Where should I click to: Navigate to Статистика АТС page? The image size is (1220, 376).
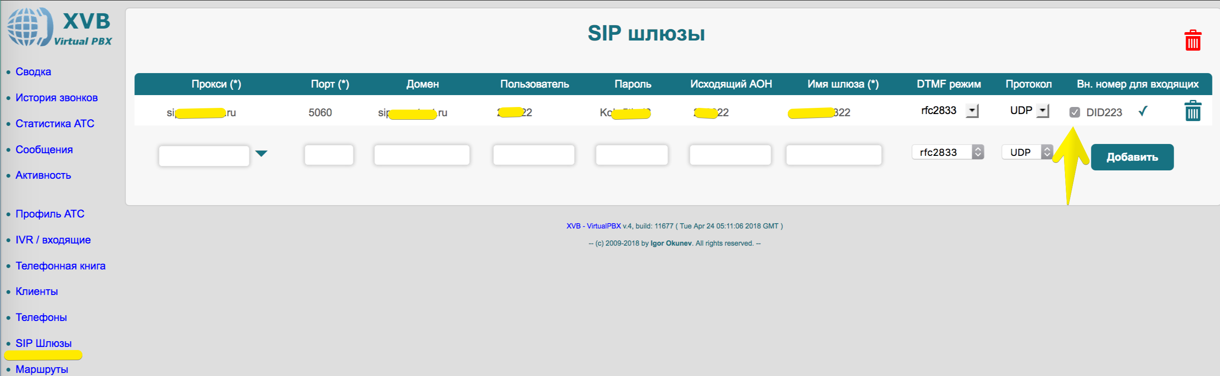55,124
